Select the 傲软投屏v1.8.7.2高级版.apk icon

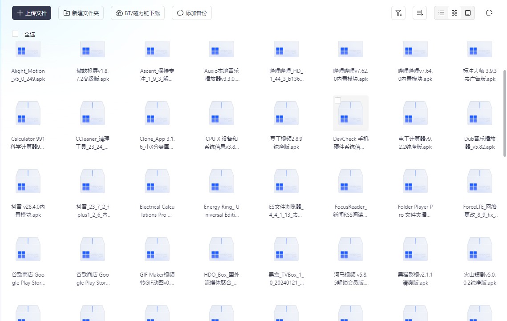pyautogui.click(x=93, y=49)
